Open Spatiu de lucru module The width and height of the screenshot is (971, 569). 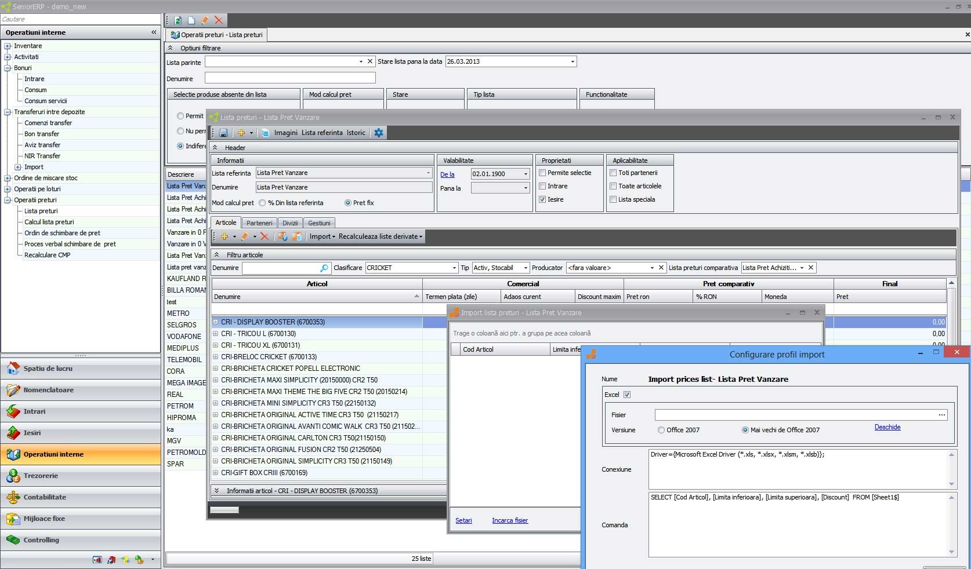click(81, 369)
